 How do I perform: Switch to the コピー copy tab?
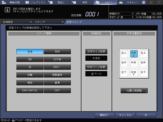click(x=105, y=2)
